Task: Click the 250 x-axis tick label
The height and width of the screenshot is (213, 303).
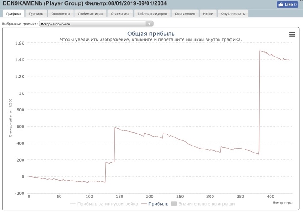Action: point(180,197)
